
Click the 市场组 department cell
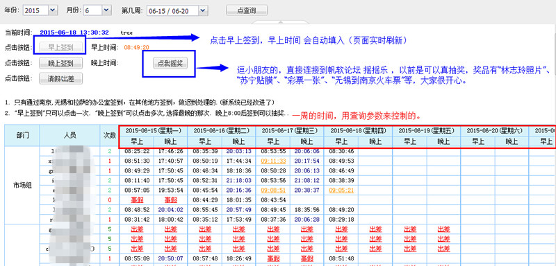22,185
